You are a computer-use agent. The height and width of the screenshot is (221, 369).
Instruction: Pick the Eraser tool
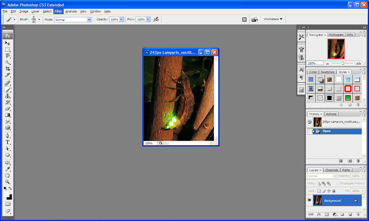coord(8,109)
